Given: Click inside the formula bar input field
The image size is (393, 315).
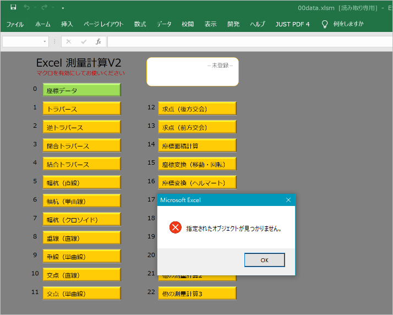Looking at the screenshot, I should 248,42.
